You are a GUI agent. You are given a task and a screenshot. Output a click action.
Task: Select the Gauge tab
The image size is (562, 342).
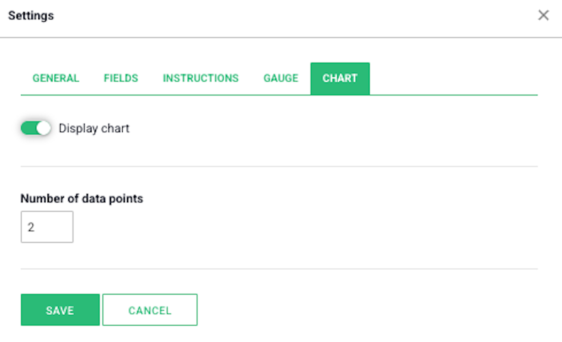[281, 78]
